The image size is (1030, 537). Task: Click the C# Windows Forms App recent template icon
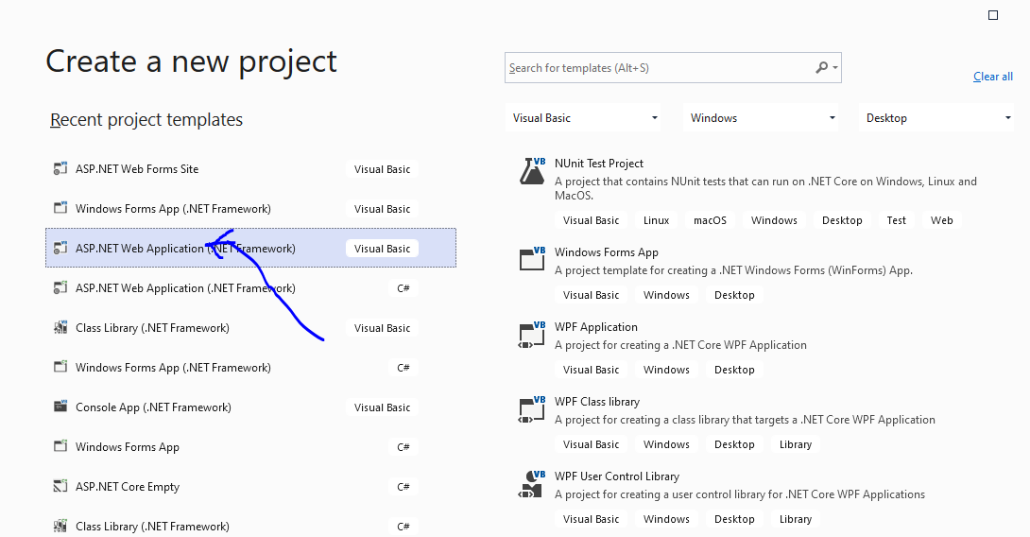click(x=60, y=446)
